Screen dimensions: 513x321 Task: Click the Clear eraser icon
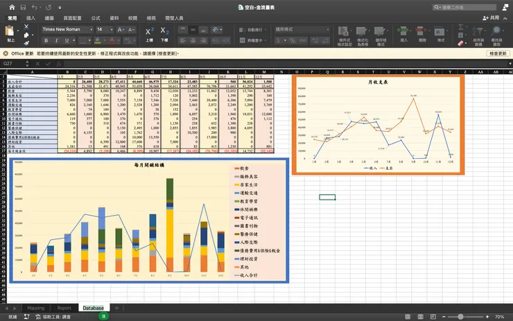460,43
